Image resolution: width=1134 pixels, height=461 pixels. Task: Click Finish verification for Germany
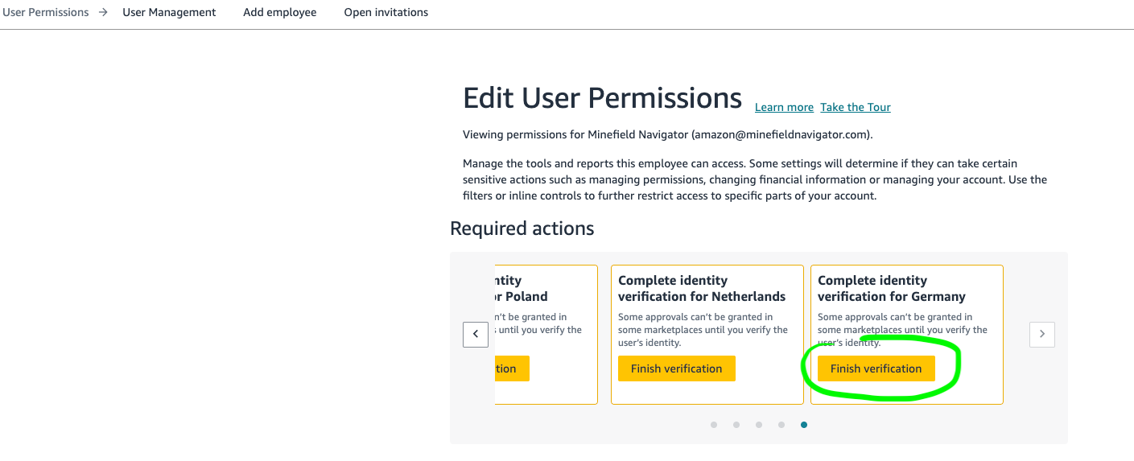point(876,368)
